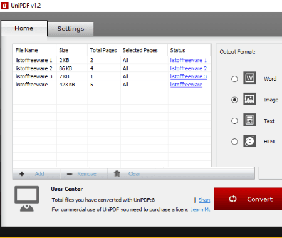Click the Clear button label
This screenshot has width=282, height=238.
point(134,174)
